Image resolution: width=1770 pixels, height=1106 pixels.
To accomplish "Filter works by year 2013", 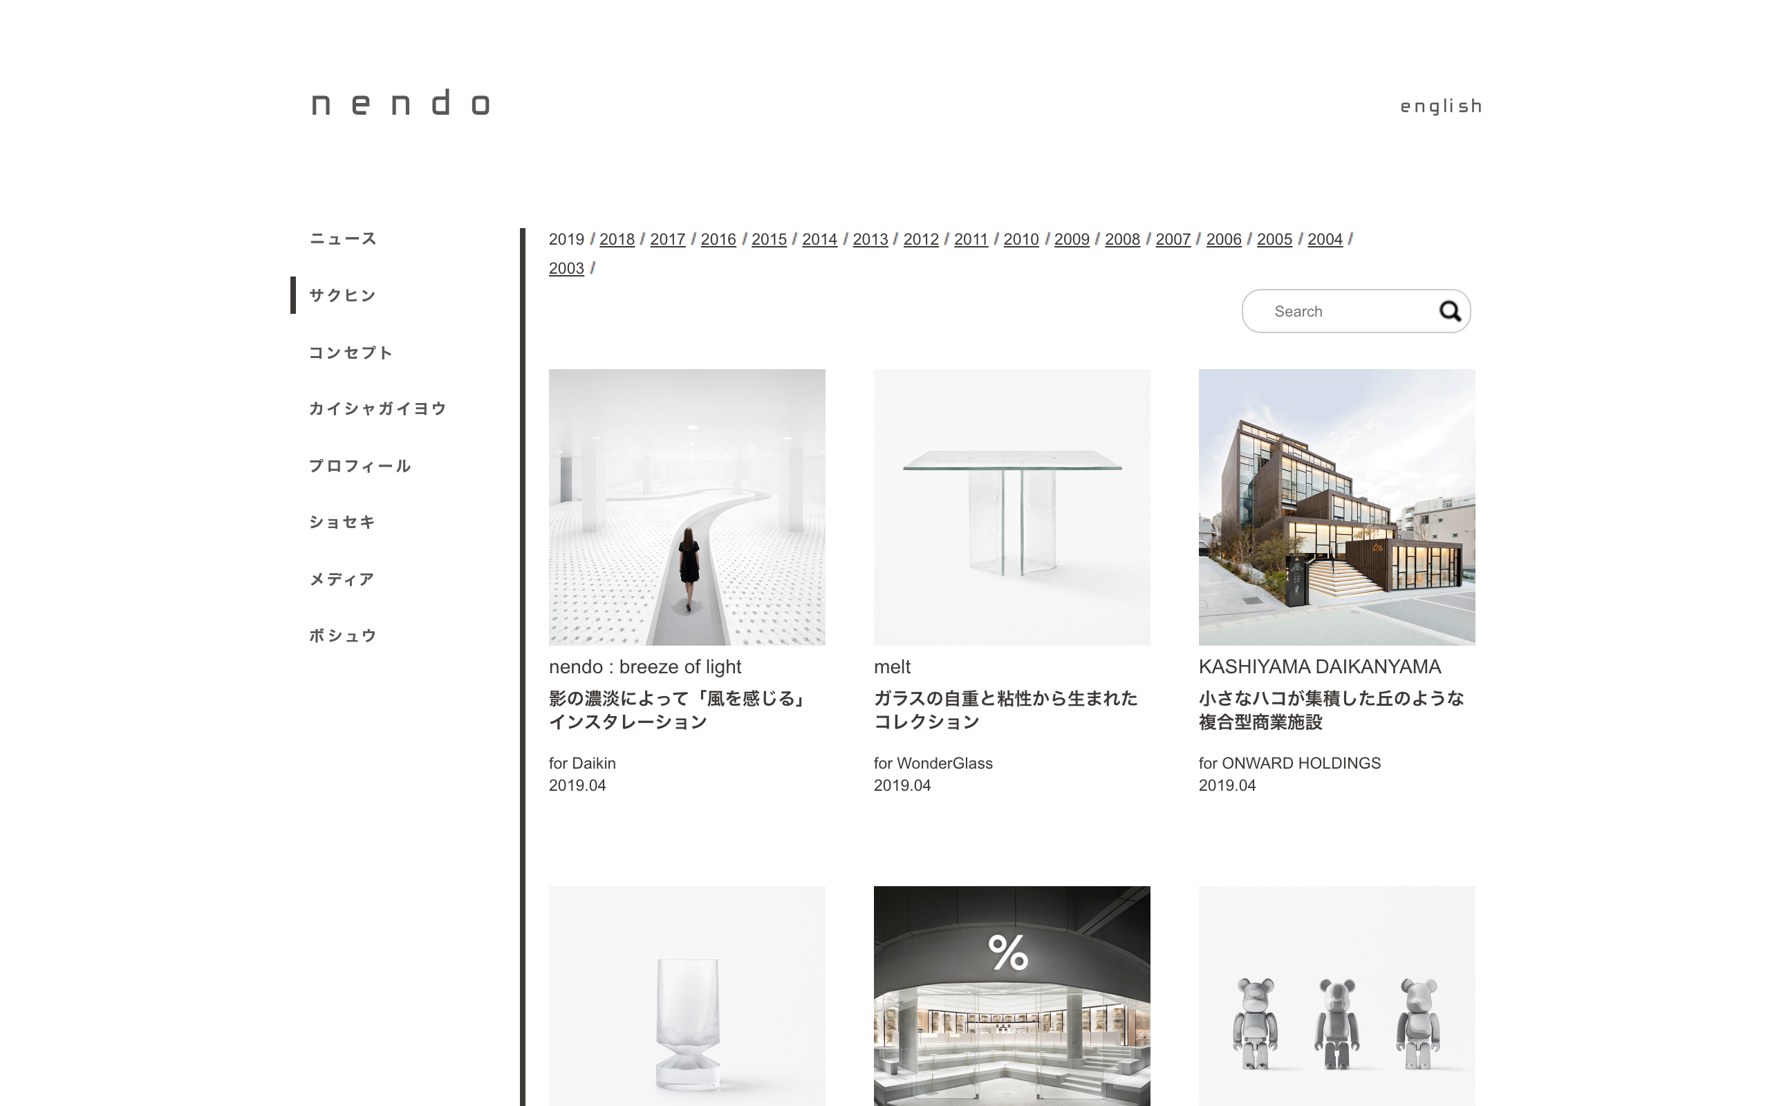I will pyautogui.click(x=870, y=239).
